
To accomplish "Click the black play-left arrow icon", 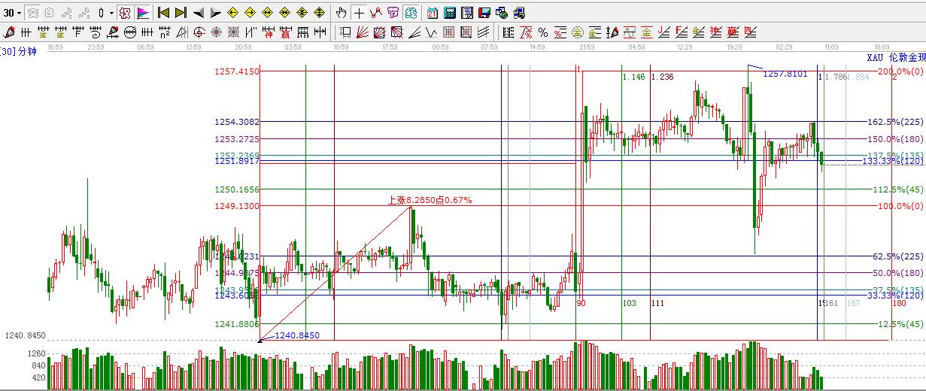I will click(x=198, y=13).
